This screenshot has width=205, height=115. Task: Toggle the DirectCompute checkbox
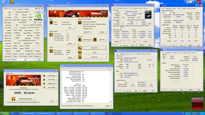[x=26, y=54]
